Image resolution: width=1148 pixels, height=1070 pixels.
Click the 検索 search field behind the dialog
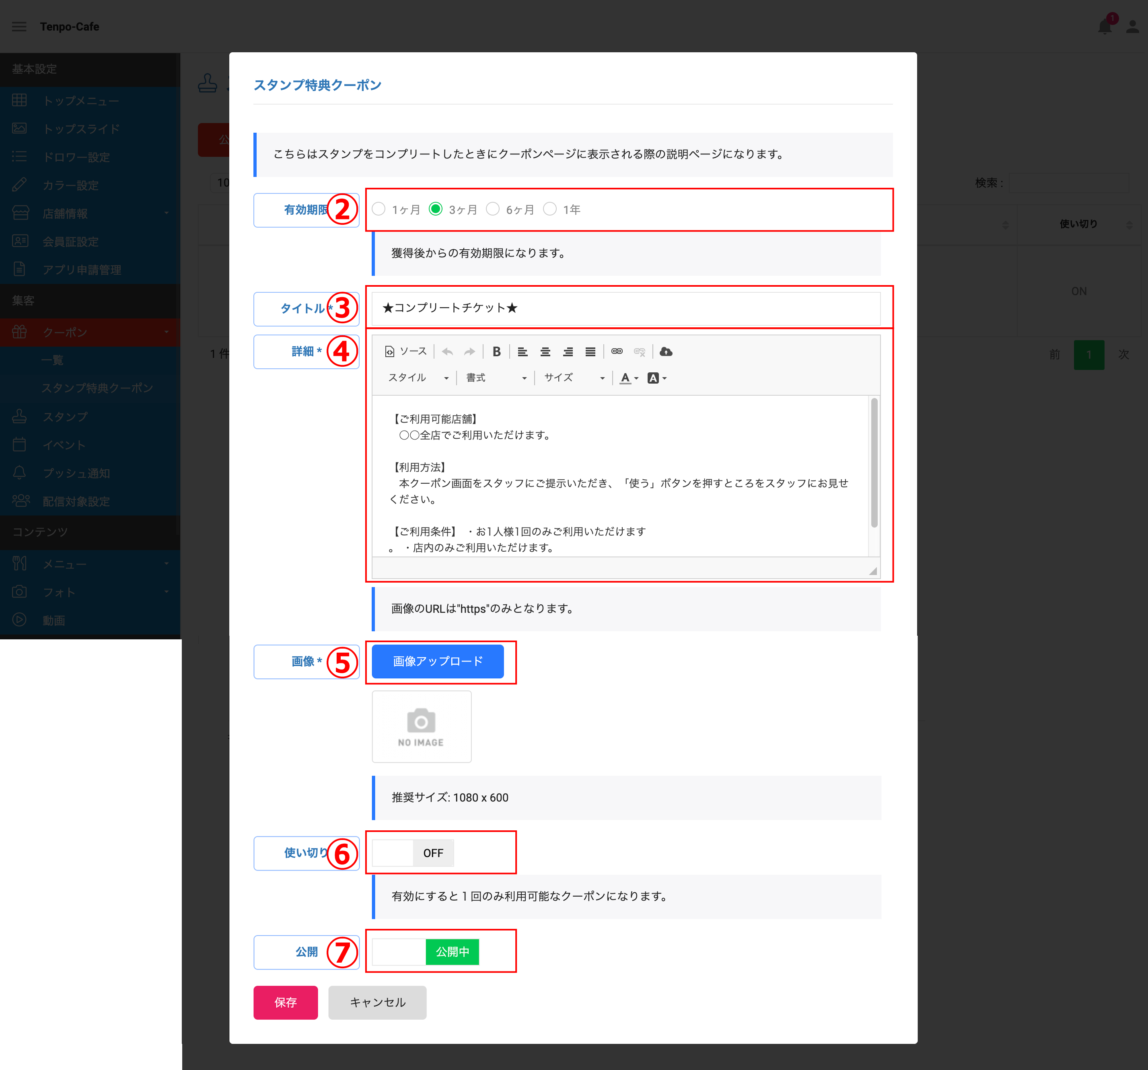coord(1069,183)
